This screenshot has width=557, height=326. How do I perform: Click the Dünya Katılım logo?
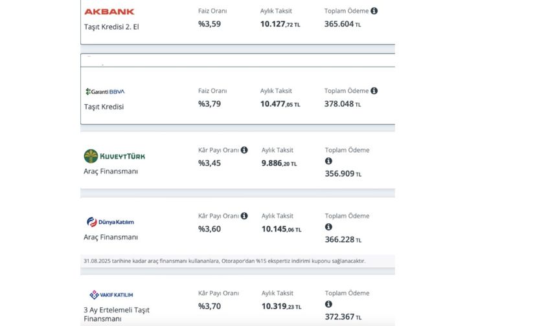(111, 222)
